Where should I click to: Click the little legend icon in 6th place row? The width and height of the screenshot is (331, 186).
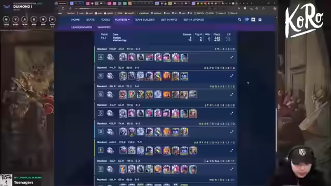pyautogui.click(x=110, y=95)
